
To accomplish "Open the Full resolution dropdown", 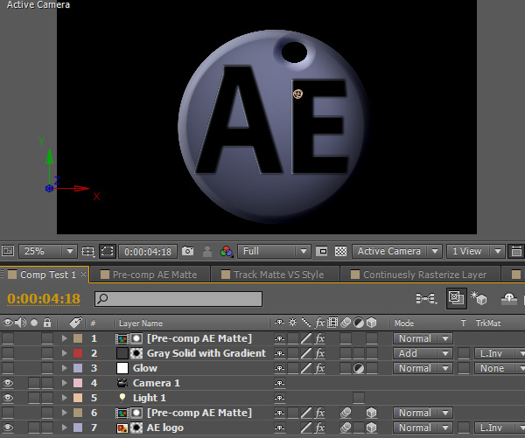I will (274, 252).
